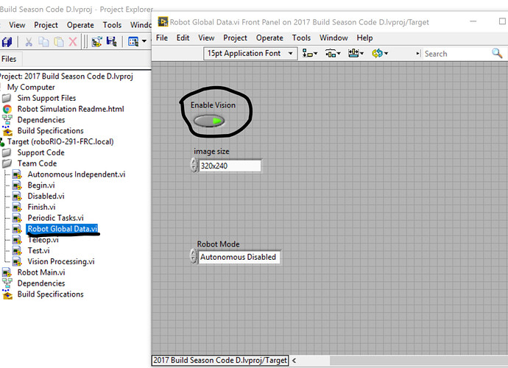
Task: Click the Project: 2017 Build Season Code D.lvproj root
Action: click(66, 77)
